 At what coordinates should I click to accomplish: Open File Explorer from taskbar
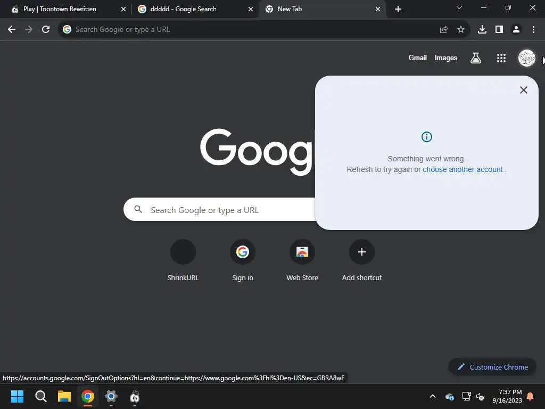(64, 396)
